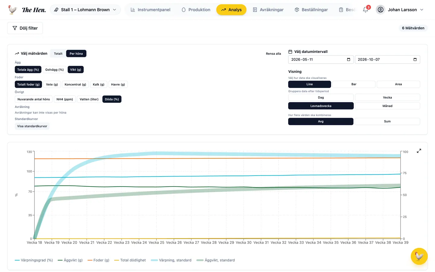Click the start date input field

321,60
